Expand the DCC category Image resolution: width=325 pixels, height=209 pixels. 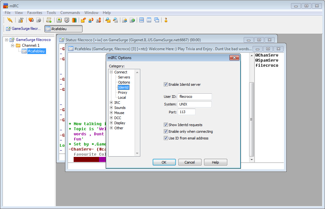(111, 118)
